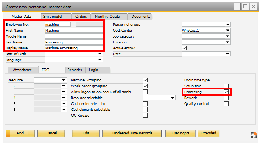The image size is (261, 145).
Task: Open the Location dropdown
Action: pos(228,42)
